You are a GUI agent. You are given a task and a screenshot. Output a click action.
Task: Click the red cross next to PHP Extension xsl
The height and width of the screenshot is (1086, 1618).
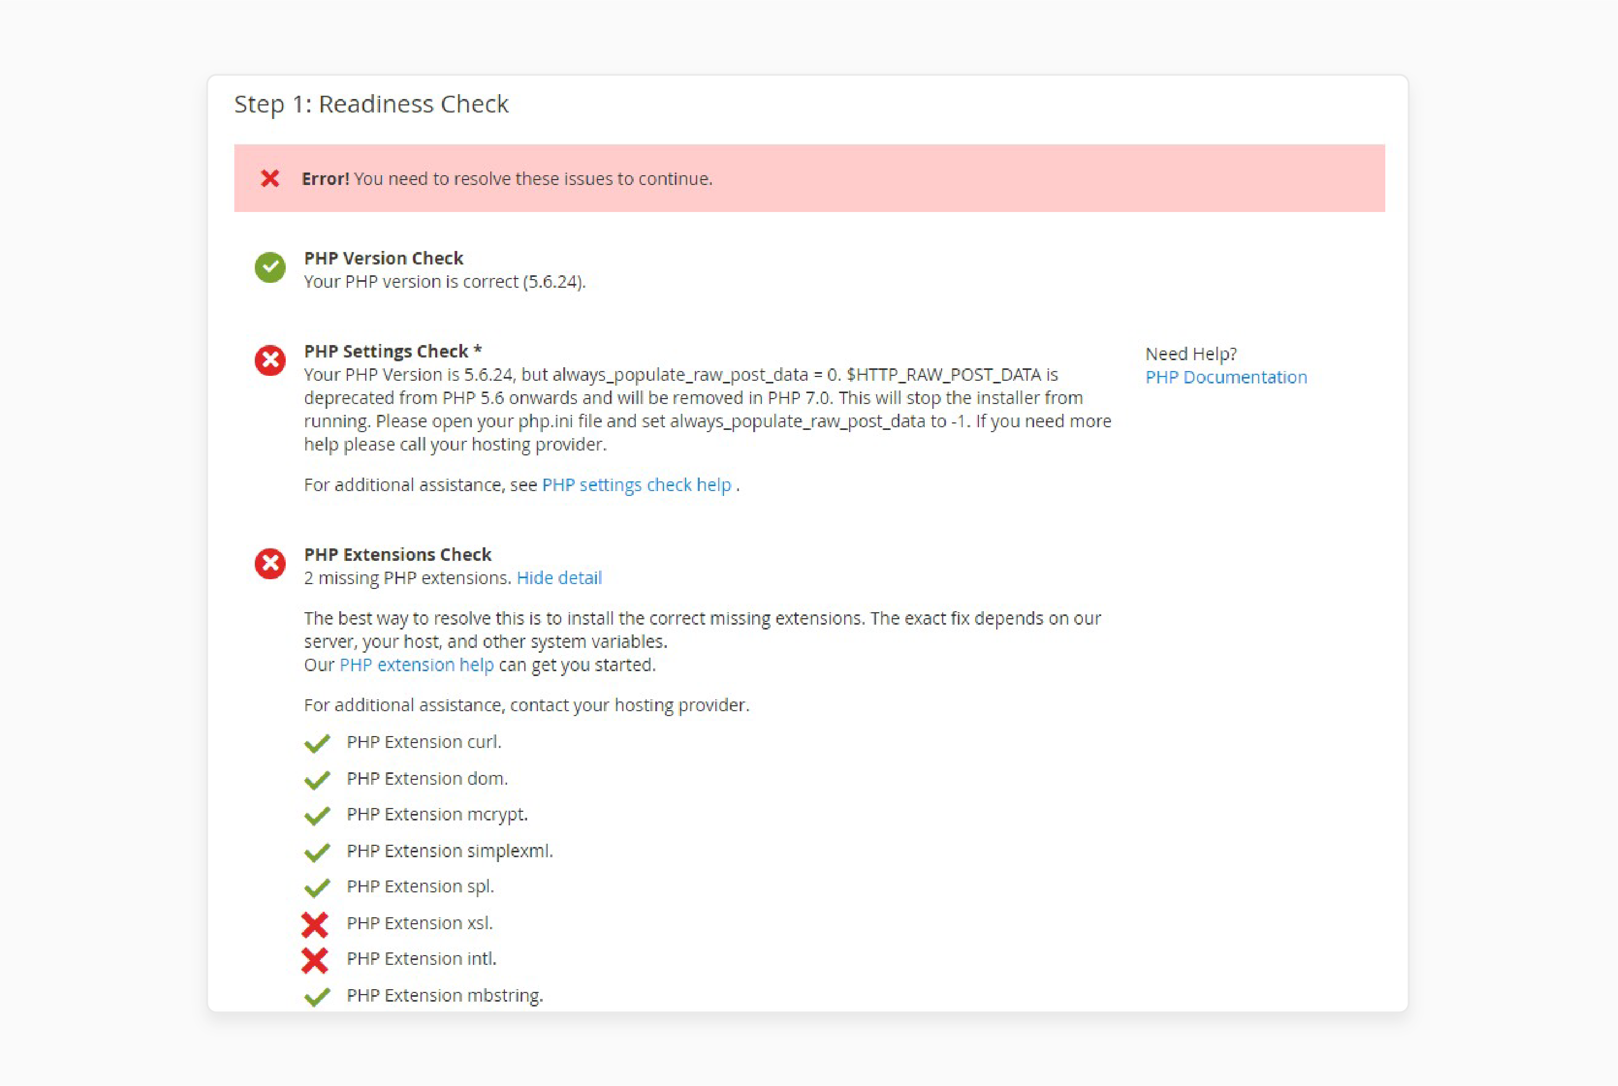pos(314,925)
